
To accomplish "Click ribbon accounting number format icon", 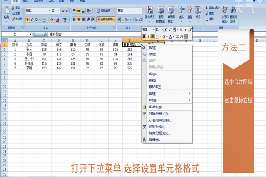I will pyautogui.click(x=120, y=19).
